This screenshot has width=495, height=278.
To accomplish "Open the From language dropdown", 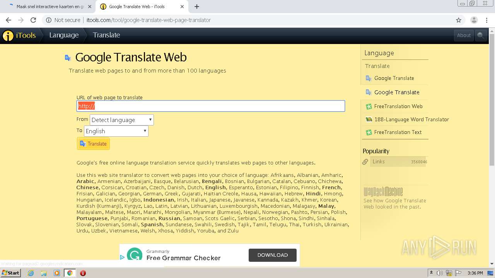I will 122,120.
